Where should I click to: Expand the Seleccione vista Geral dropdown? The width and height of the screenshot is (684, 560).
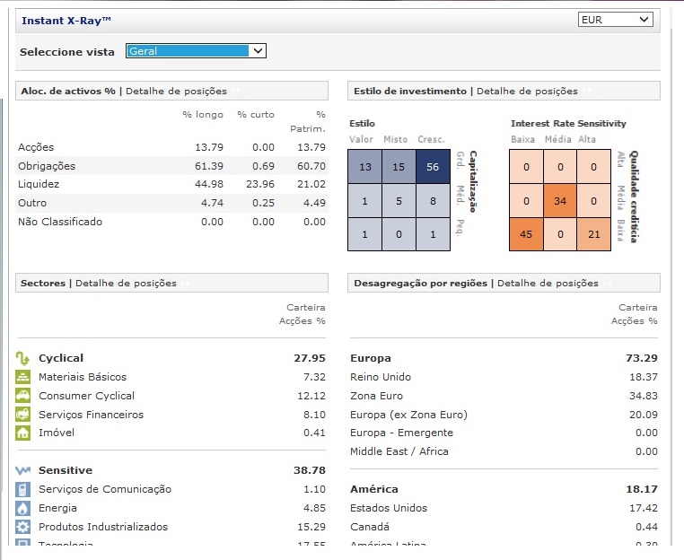[196, 51]
